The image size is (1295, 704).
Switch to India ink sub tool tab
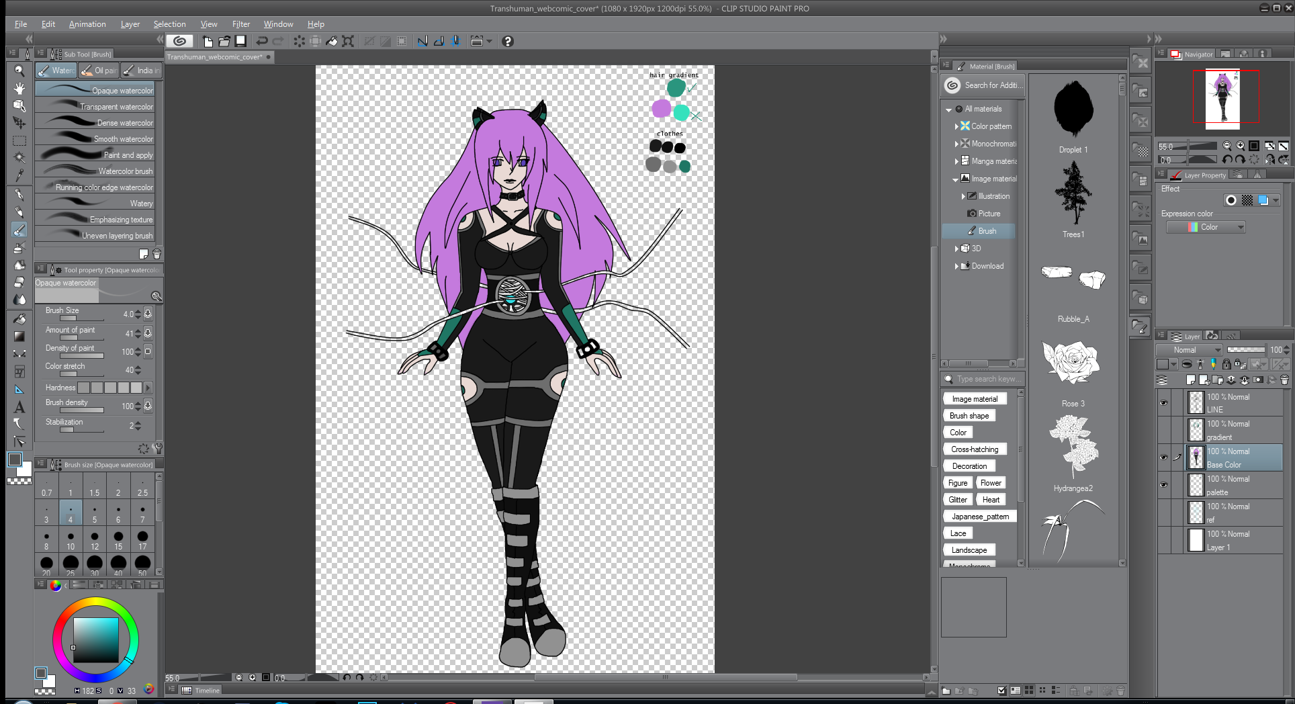pyautogui.click(x=141, y=71)
